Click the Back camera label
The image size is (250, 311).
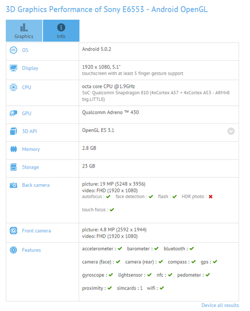pyautogui.click(x=36, y=185)
